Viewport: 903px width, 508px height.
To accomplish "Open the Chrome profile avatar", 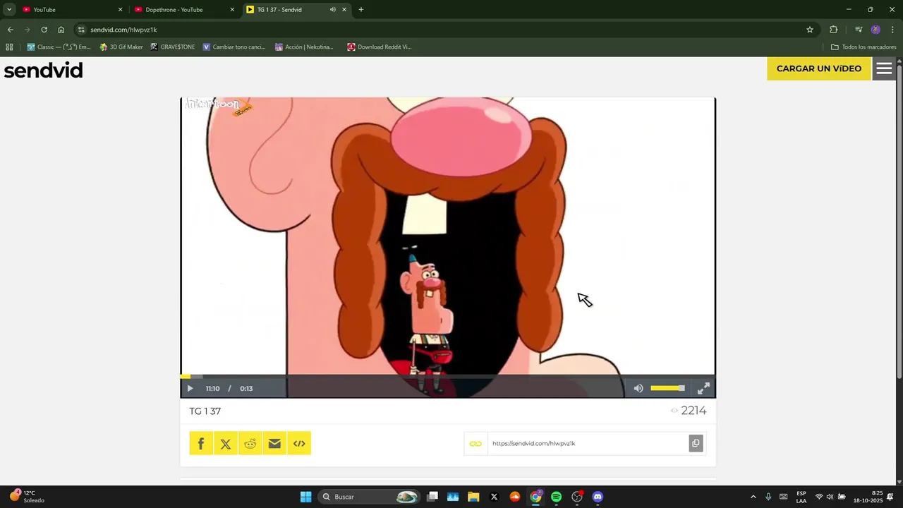I will (x=875, y=30).
